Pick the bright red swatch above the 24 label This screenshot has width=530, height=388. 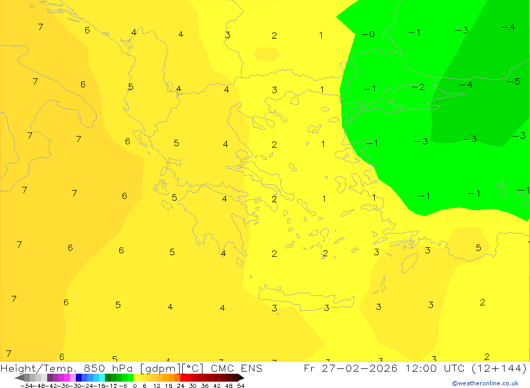[x=183, y=378]
